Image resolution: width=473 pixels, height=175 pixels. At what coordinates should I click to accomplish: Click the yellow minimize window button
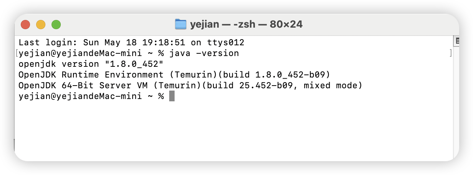[41, 25]
